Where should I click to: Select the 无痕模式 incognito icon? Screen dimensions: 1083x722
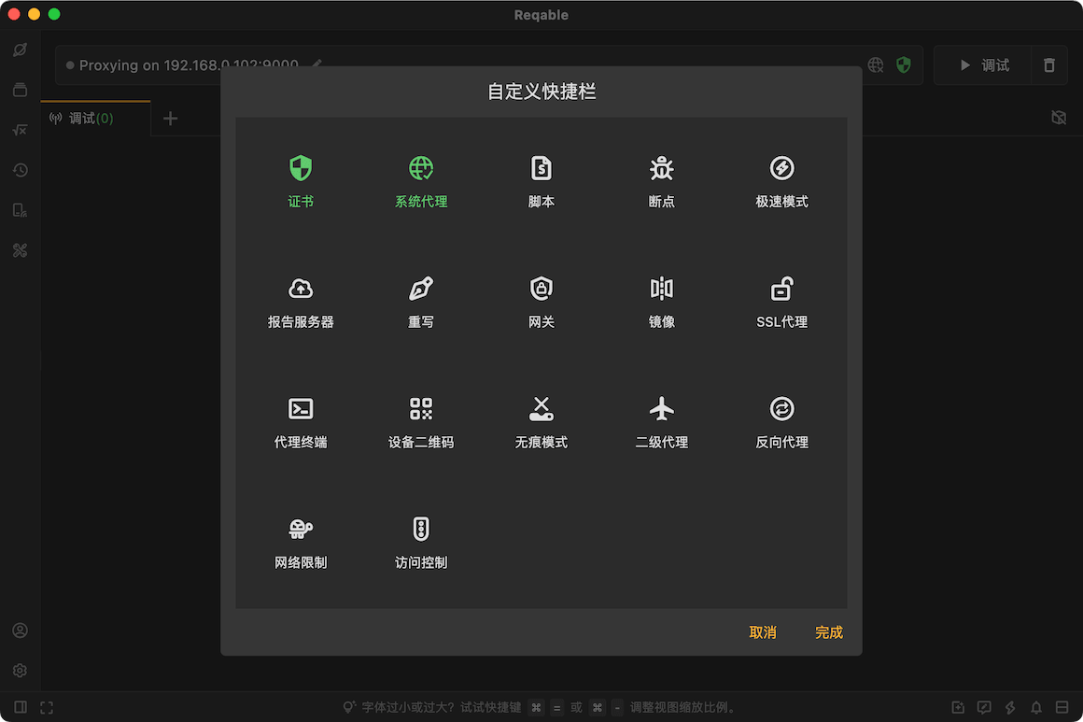[x=541, y=408]
